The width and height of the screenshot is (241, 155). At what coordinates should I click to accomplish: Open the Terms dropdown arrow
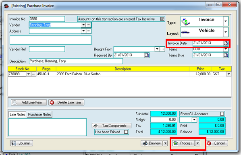(x=226, y=49)
